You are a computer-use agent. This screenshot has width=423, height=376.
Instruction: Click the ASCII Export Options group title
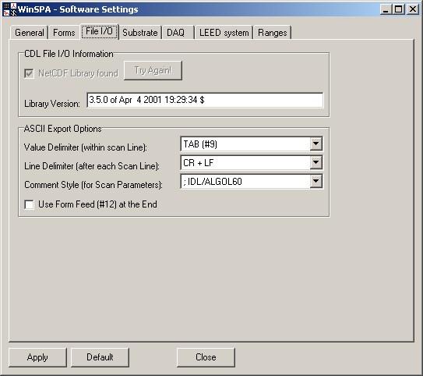[62, 129]
